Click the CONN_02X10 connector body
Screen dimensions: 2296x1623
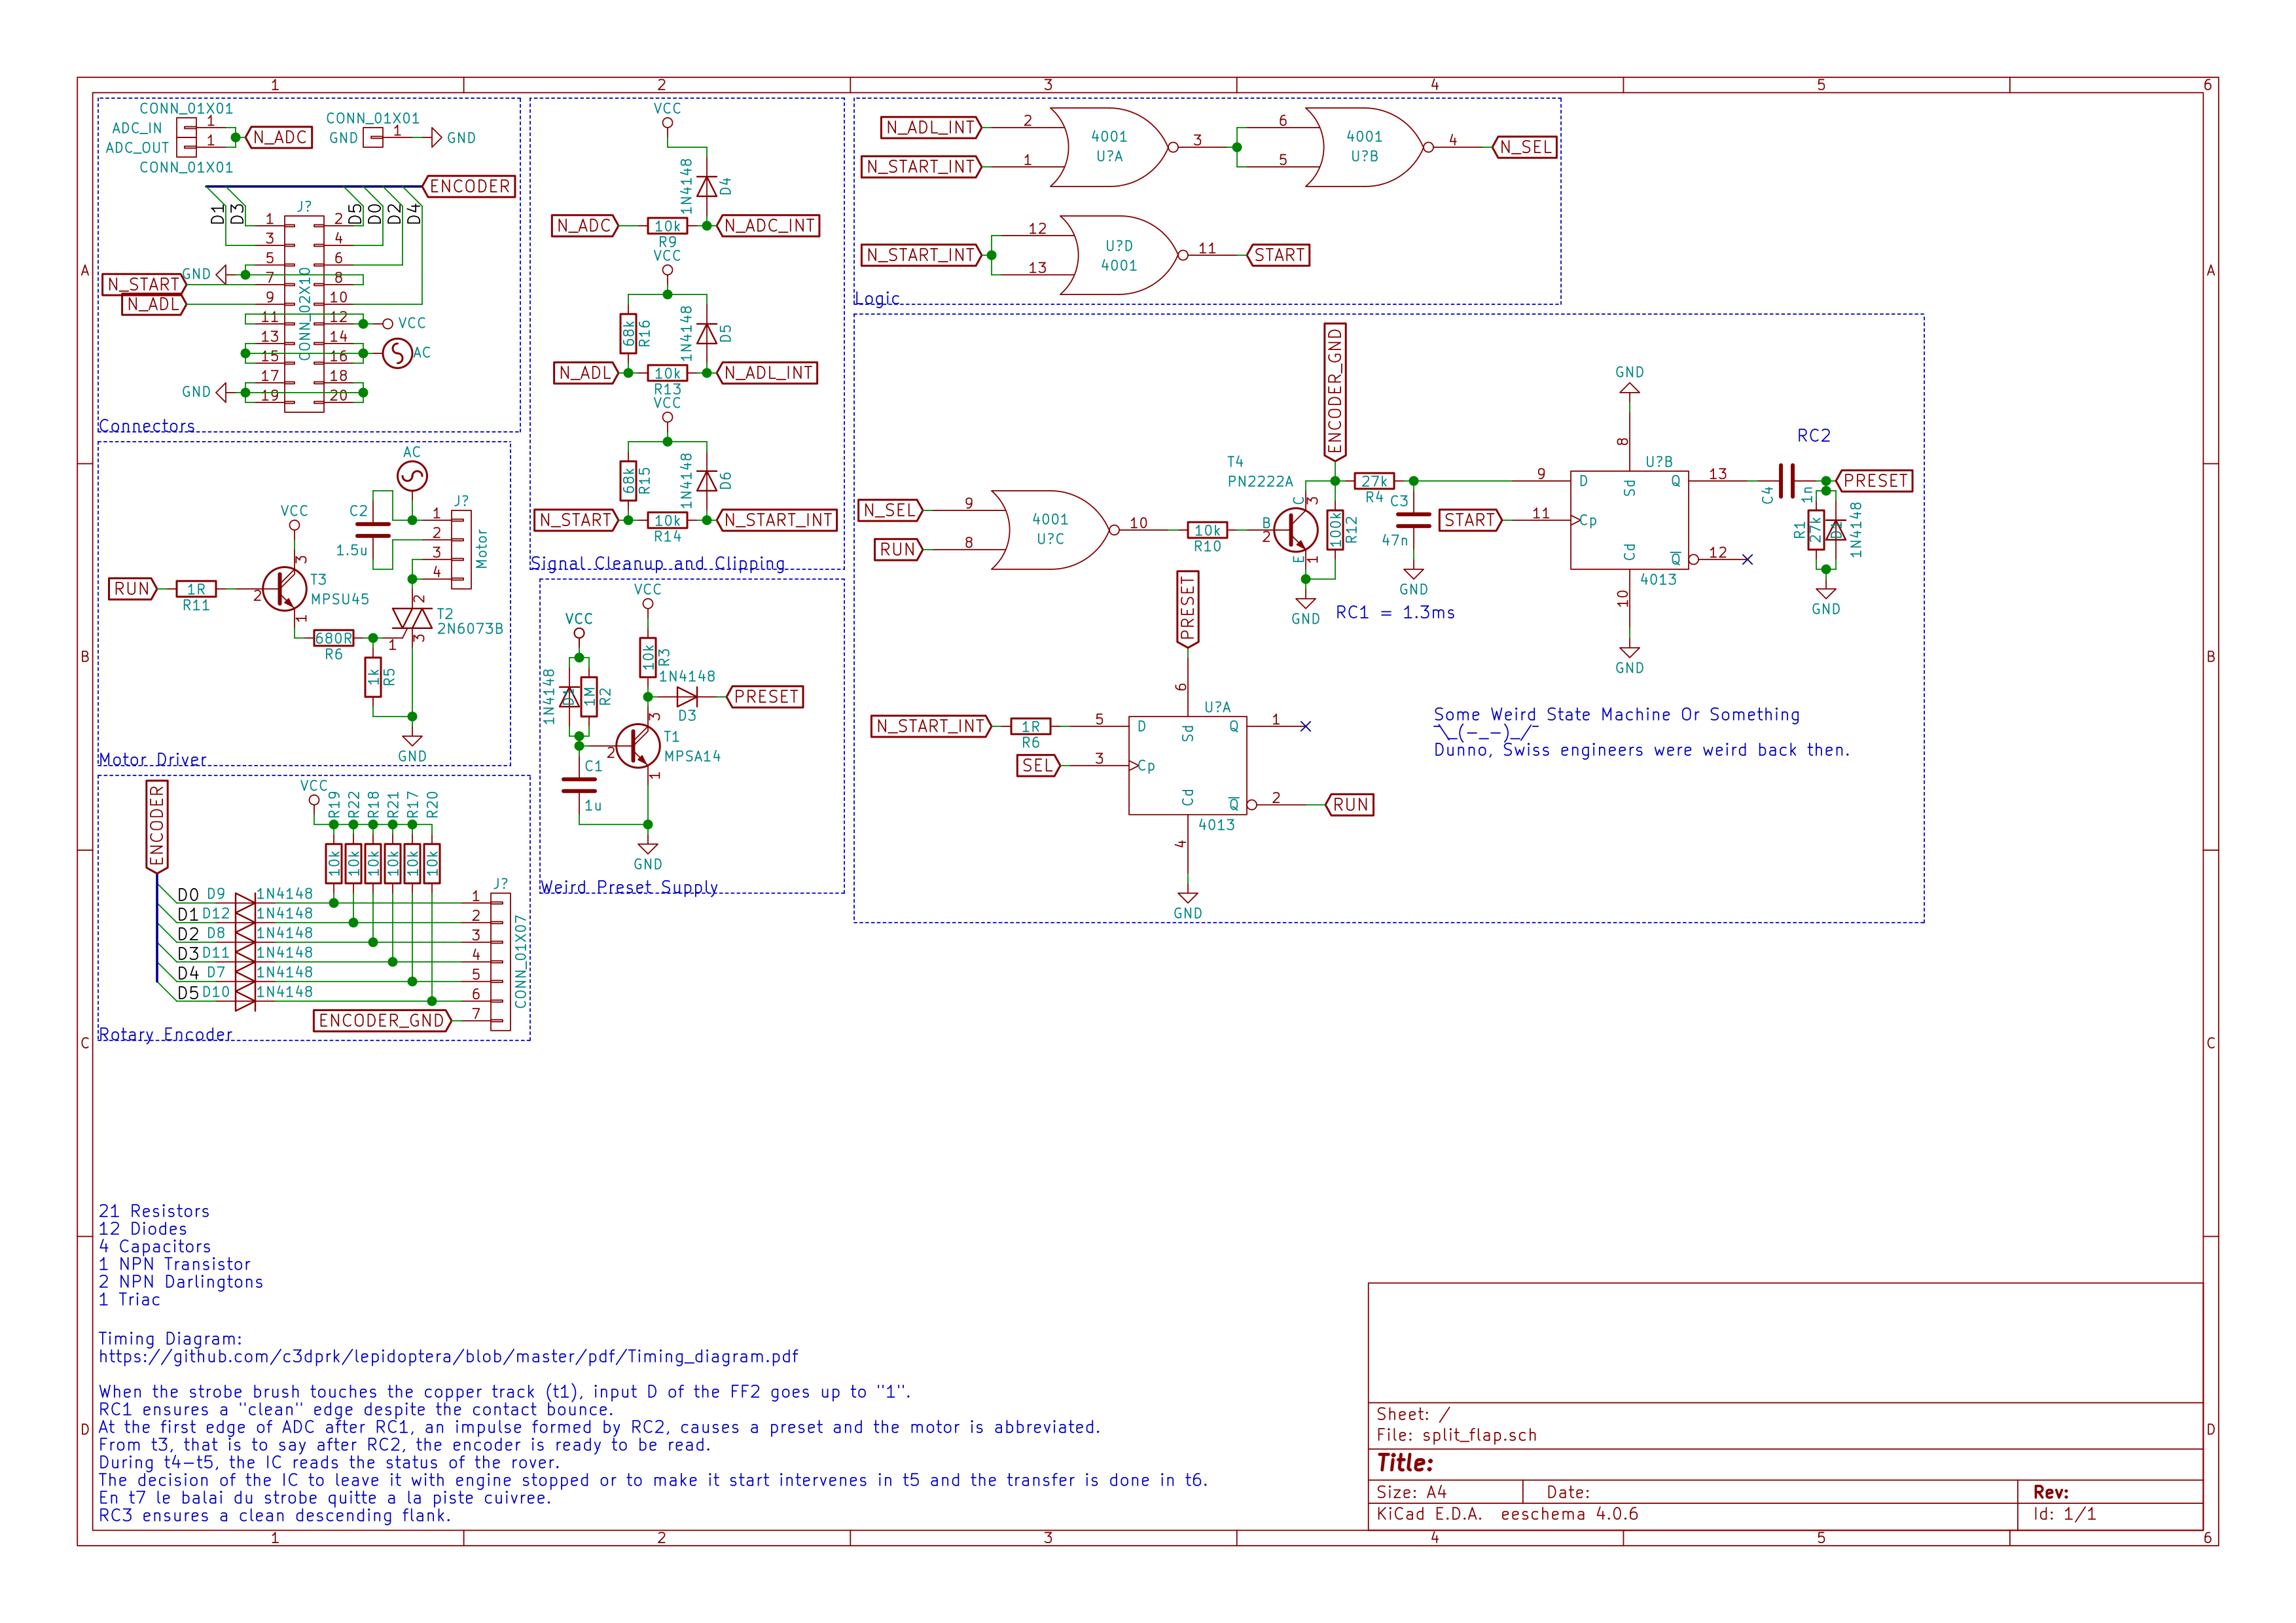tap(304, 314)
